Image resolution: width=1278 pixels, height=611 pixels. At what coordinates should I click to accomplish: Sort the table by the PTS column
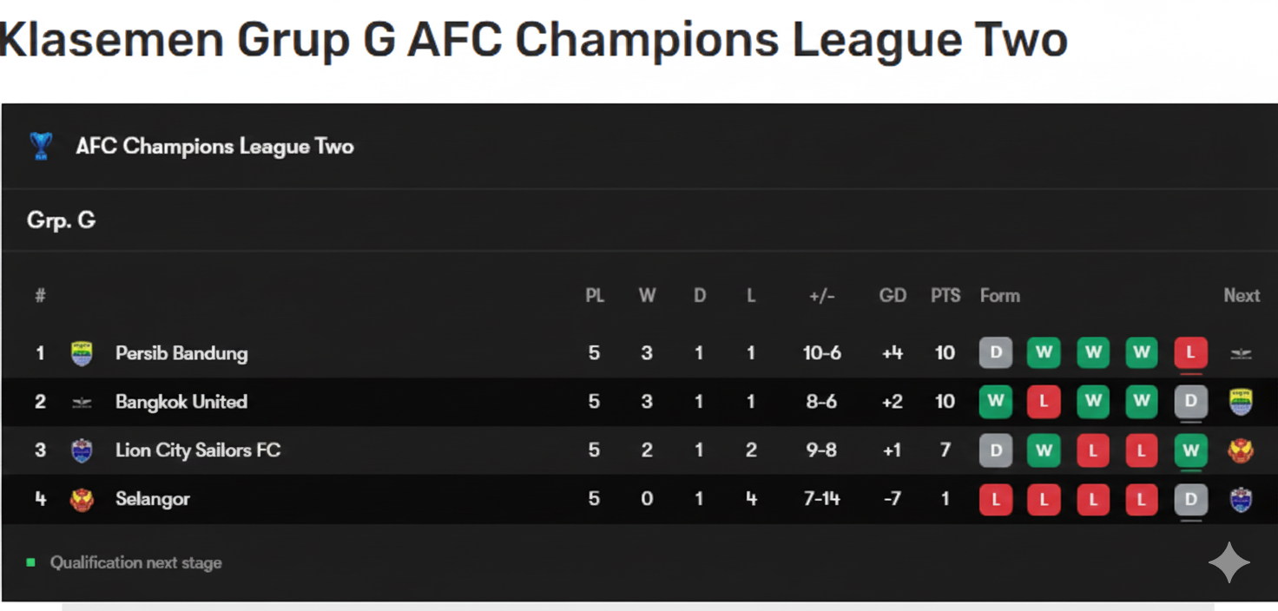pos(945,295)
